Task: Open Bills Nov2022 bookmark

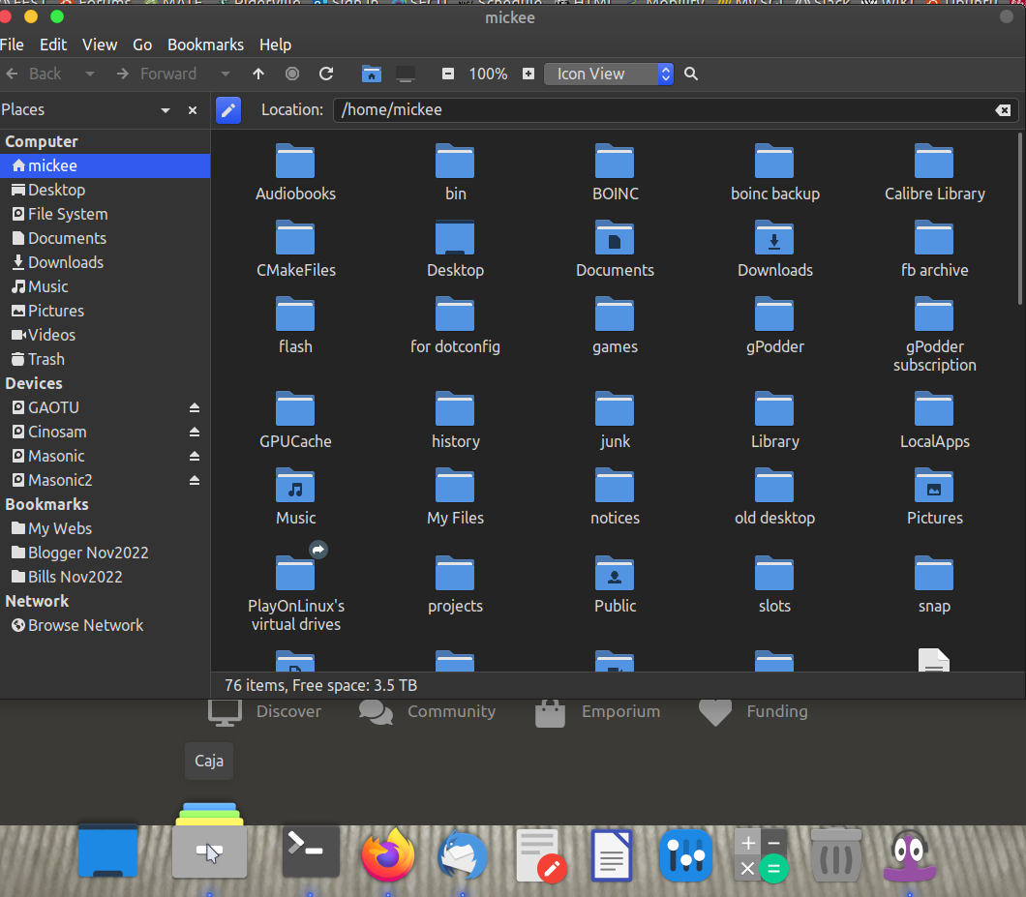Action: [105, 577]
